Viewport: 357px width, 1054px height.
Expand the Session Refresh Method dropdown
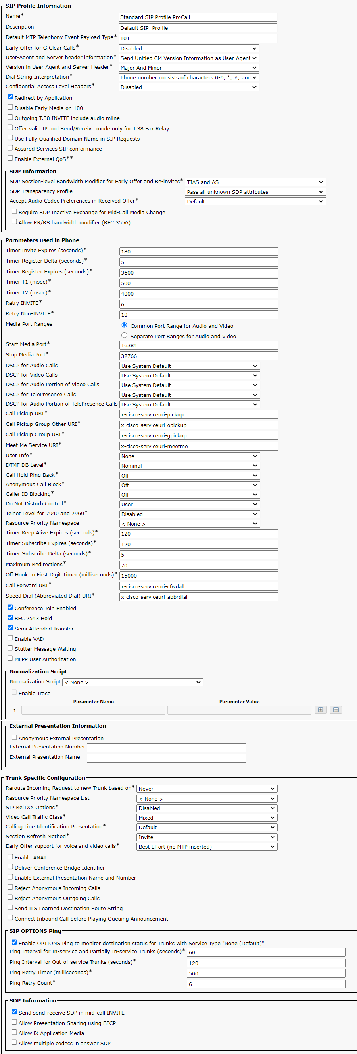207,837
